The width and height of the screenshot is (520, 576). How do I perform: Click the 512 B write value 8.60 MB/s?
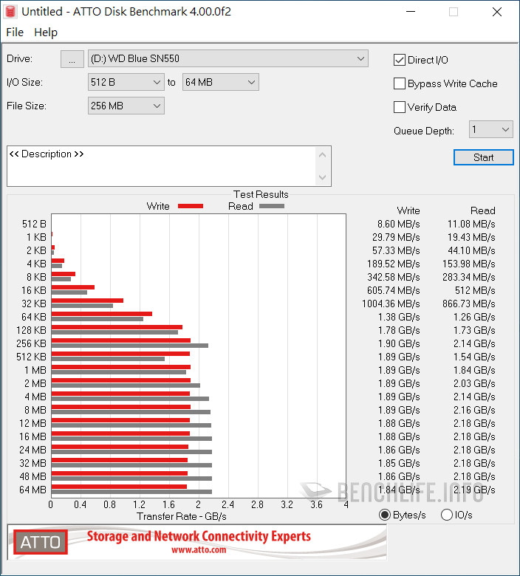click(x=399, y=224)
